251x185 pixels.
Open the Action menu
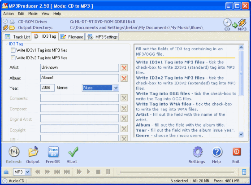click(9, 14)
